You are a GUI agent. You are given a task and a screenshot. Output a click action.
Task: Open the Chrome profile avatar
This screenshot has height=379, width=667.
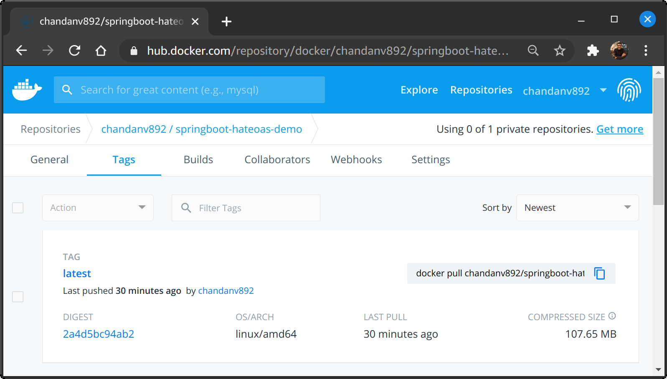click(x=619, y=51)
